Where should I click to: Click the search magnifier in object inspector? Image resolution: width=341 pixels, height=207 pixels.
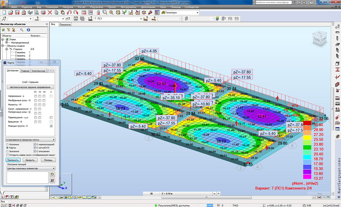tap(21, 30)
